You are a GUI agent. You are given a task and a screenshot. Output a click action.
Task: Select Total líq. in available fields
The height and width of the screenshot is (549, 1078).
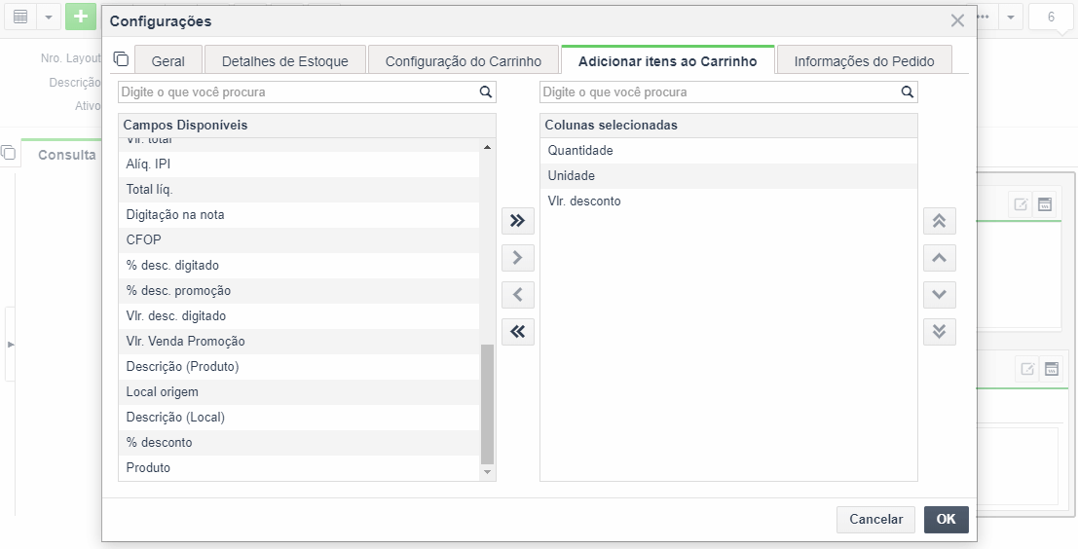tap(299, 190)
